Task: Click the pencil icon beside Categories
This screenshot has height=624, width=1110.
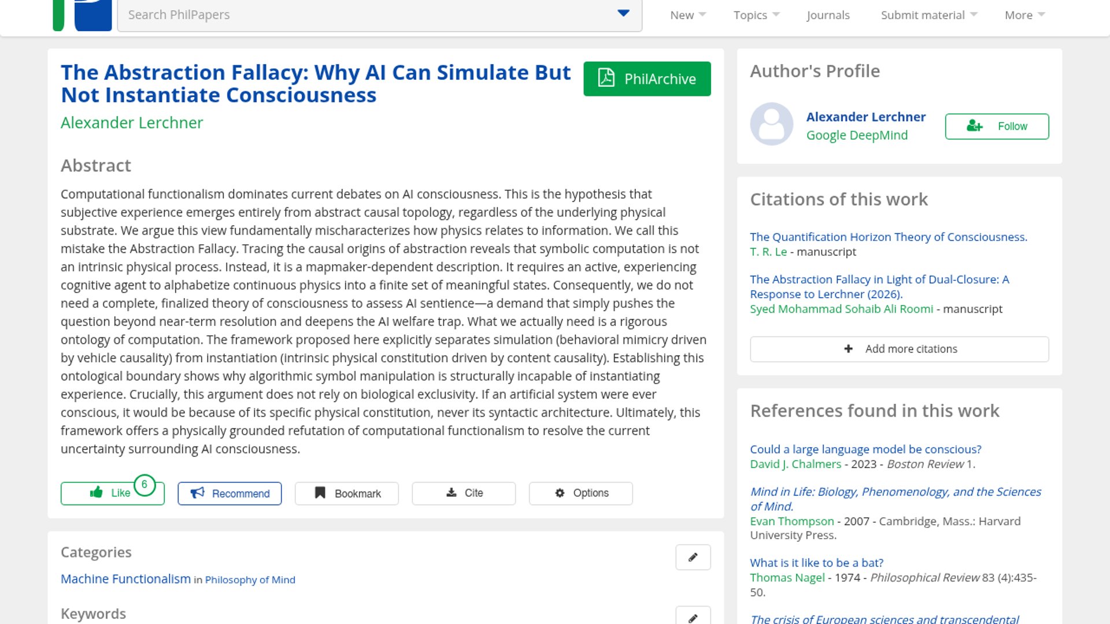Action: (x=693, y=557)
